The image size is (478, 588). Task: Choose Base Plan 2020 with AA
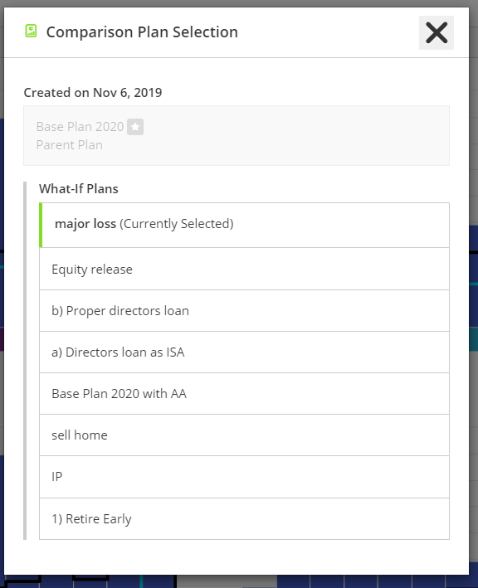coord(244,394)
